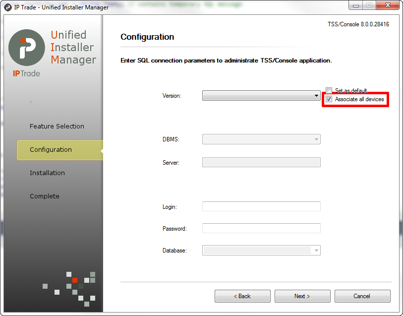The image size is (403, 316).
Task: Click the IPTrade brand text logo
Action: coord(26,73)
